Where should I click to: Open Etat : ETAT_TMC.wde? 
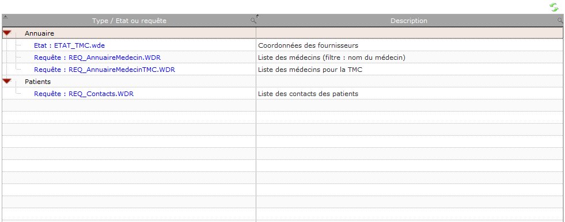pos(70,45)
